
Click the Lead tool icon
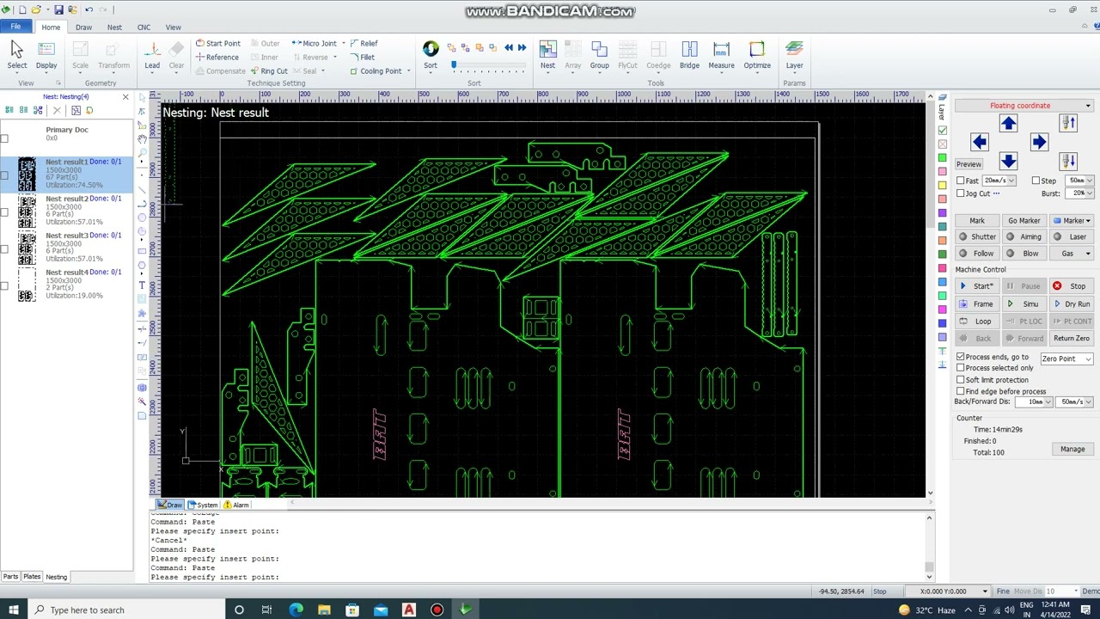(x=152, y=55)
